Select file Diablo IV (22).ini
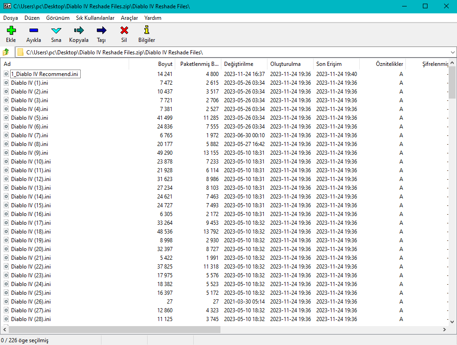Screen dimensions: 457x345 click(31, 266)
